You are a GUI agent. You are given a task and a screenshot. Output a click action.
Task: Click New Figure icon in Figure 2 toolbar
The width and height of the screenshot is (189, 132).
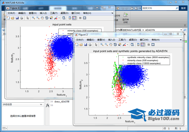tap(77, 45)
